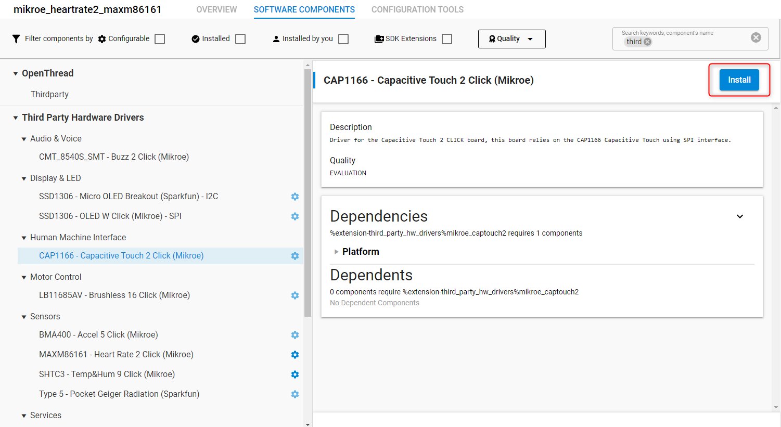Open the SOFTWARE COMPONENTS tab

tap(304, 9)
